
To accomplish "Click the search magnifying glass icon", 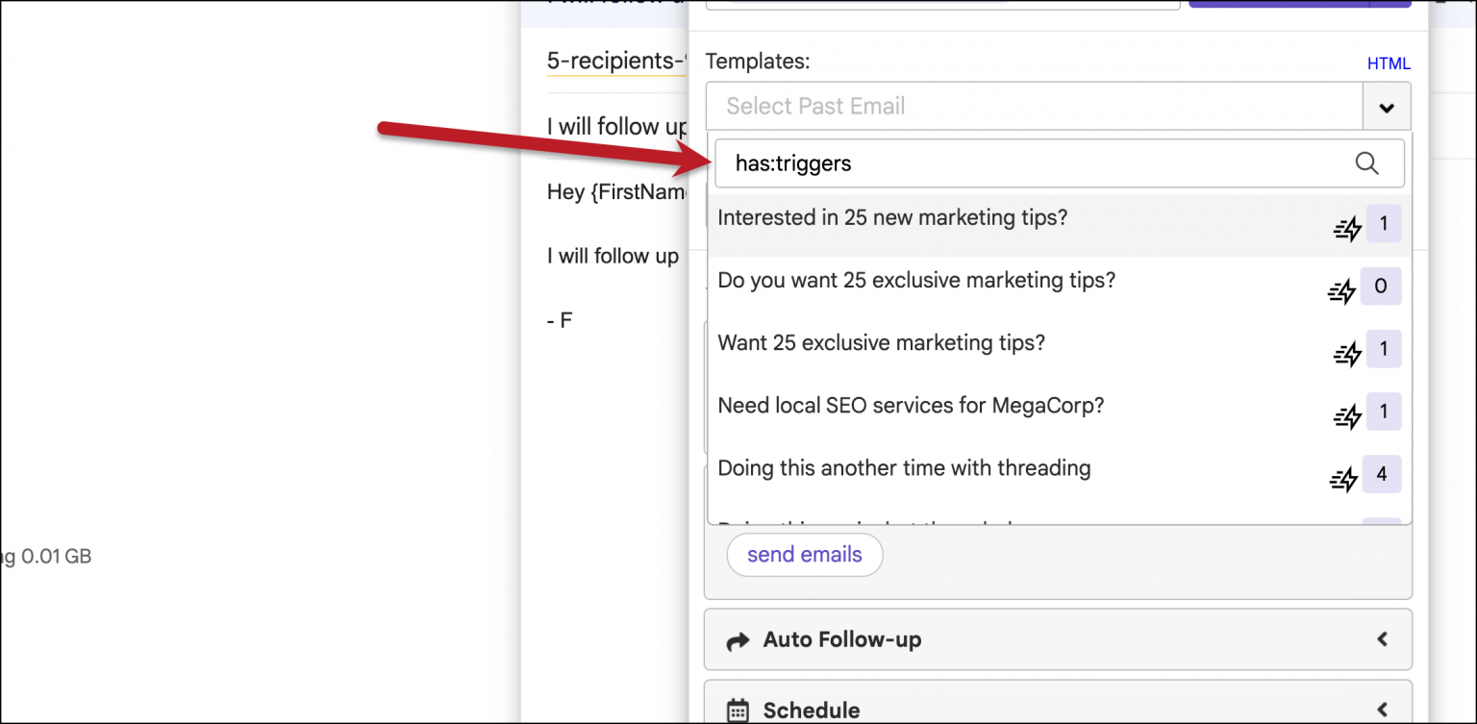I will point(1366,163).
